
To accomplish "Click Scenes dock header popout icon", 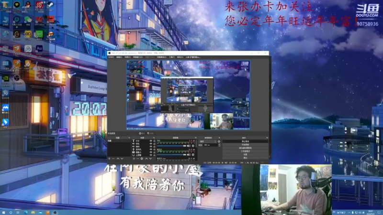I will click(x=129, y=138).
